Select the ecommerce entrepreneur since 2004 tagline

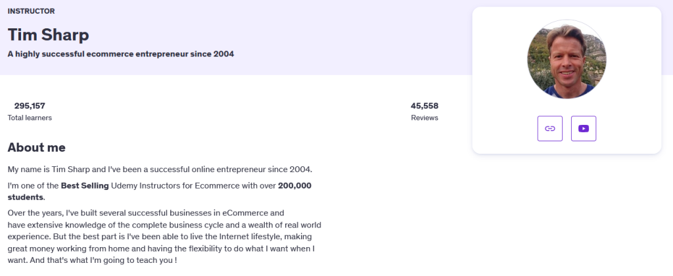click(121, 54)
